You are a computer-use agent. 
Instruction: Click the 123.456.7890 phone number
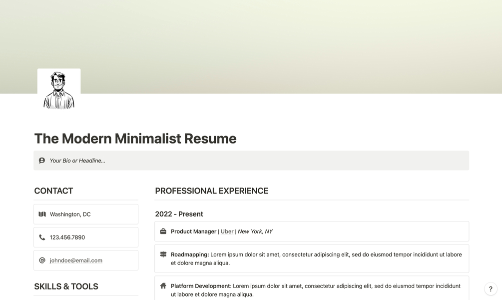pos(67,237)
